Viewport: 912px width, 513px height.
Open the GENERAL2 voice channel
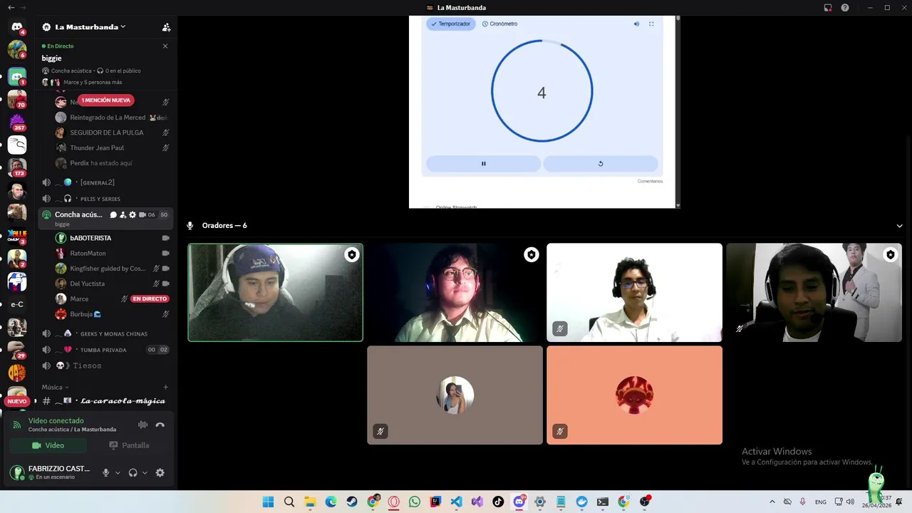105,182
